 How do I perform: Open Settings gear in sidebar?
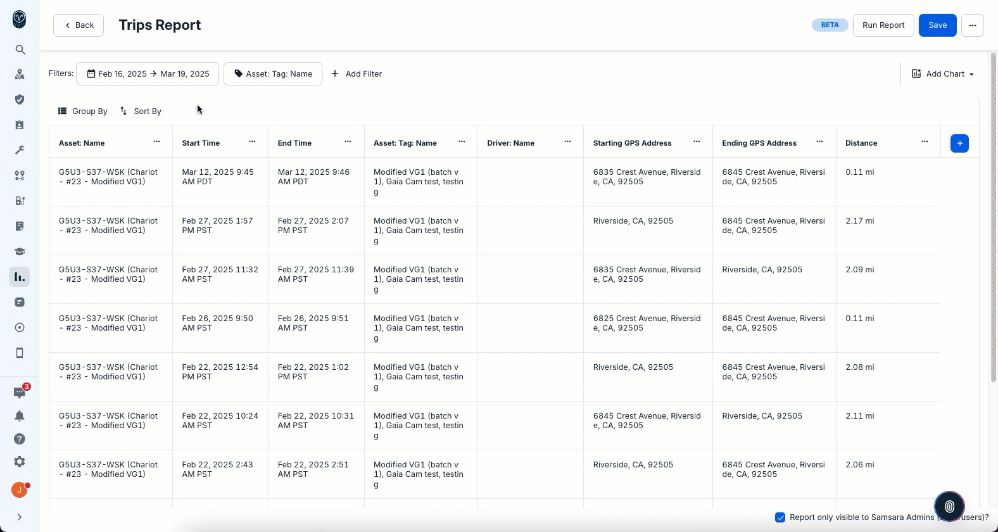(x=20, y=462)
